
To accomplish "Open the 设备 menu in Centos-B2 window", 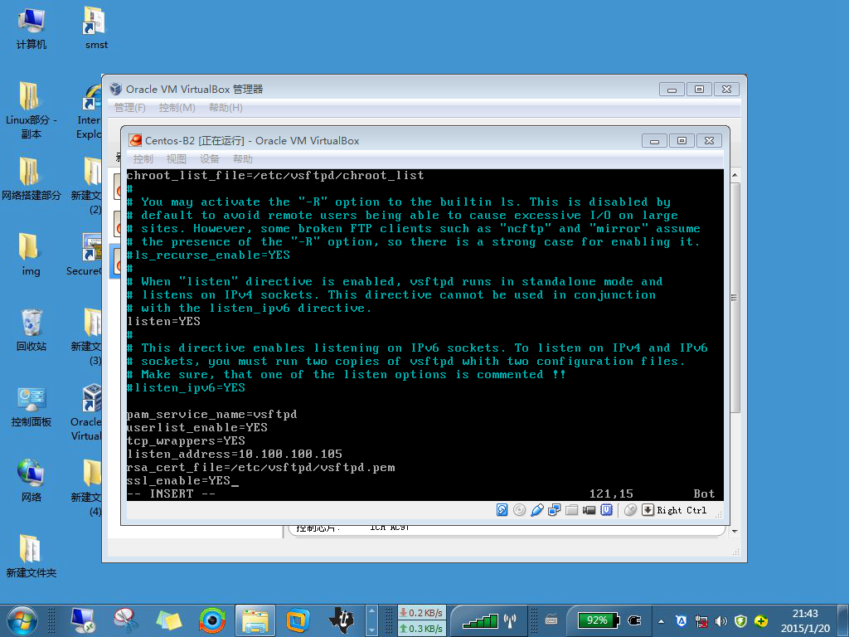I will 210,159.
